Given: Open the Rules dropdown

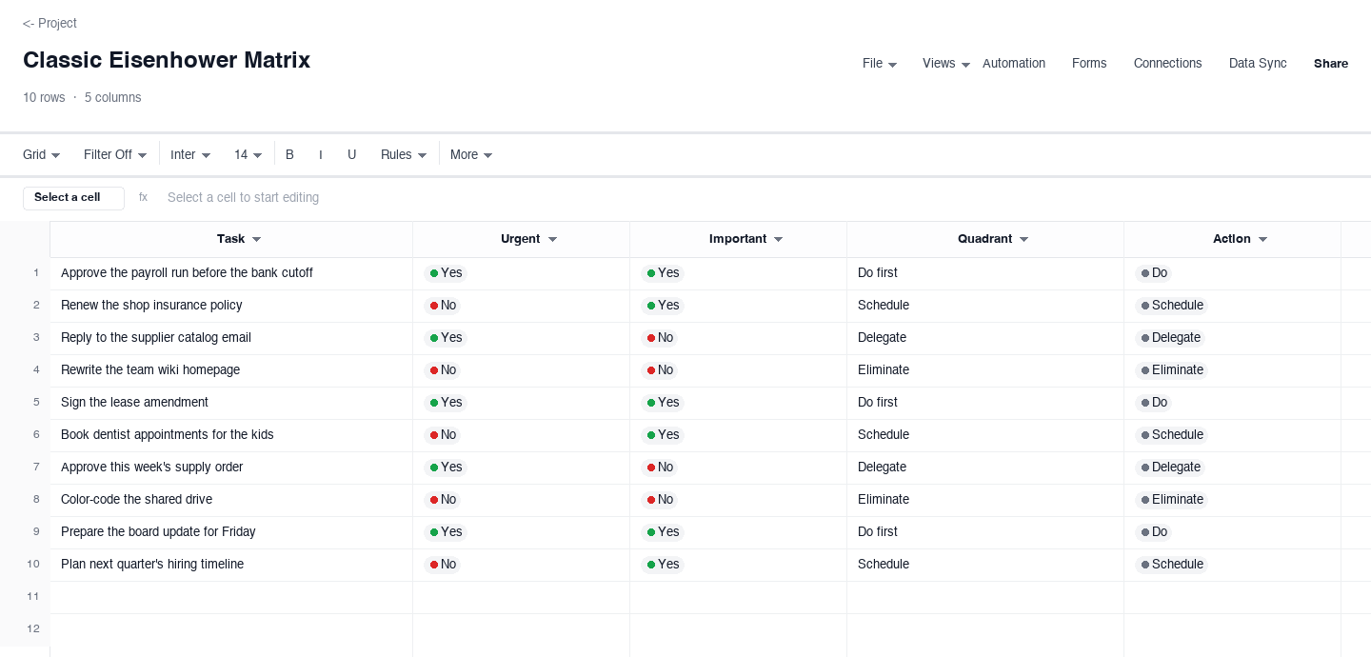Looking at the screenshot, I should coord(404,154).
